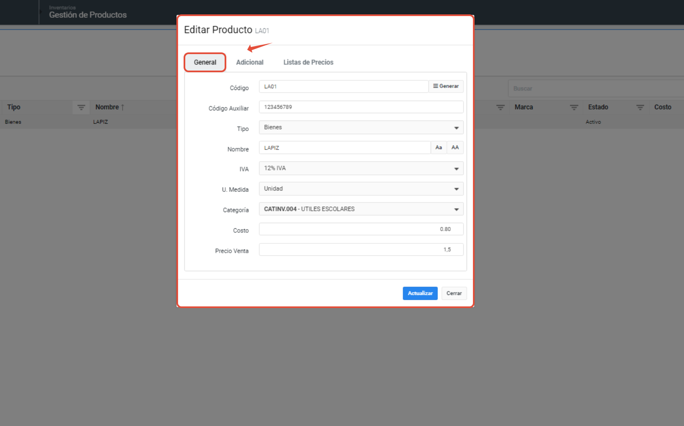Click the Costo column header
The width and height of the screenshot is (684, 426).
coord(662,107)
